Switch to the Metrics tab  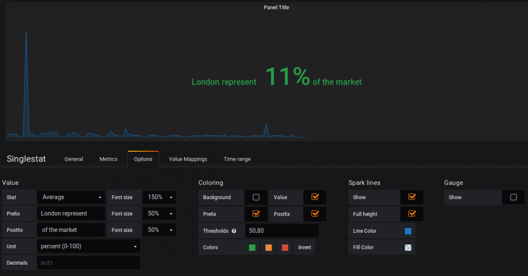tap(108, 159)
